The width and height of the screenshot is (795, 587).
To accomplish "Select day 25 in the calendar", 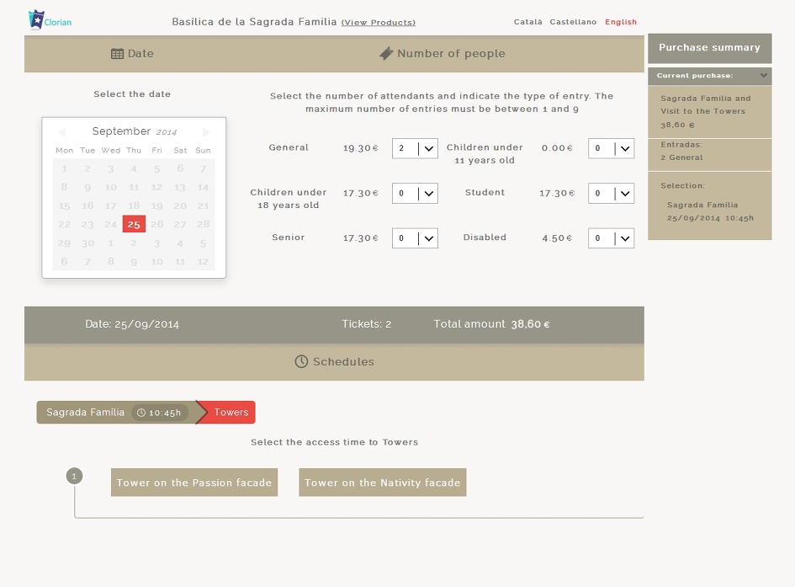I will pyautogui.click(x=134, y=224).
